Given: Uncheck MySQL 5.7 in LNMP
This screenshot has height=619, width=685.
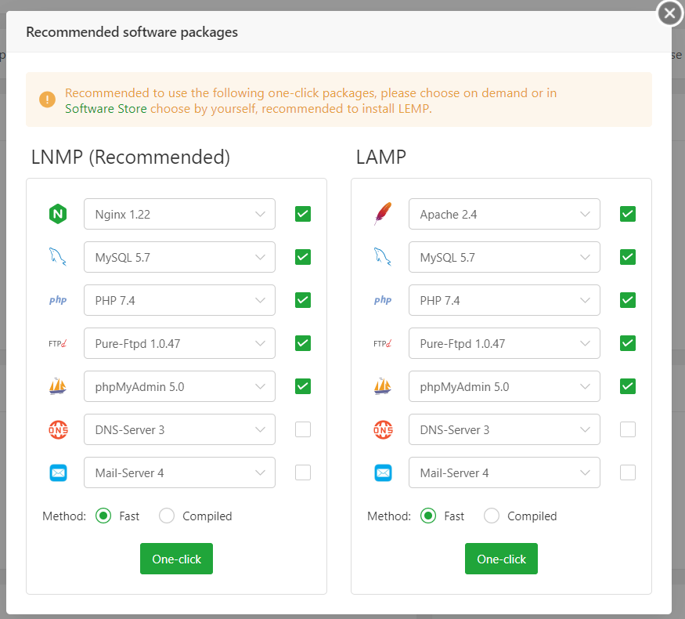Looking at the screenshot, I should [303, 256].
